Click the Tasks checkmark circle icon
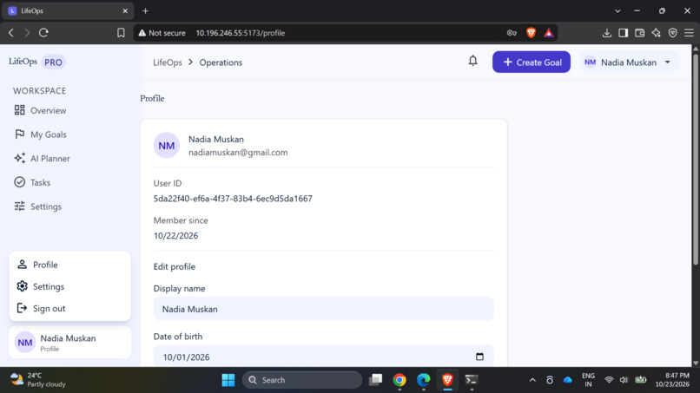The height and width of the screenshot is (393, 700). tap(19, 182)
